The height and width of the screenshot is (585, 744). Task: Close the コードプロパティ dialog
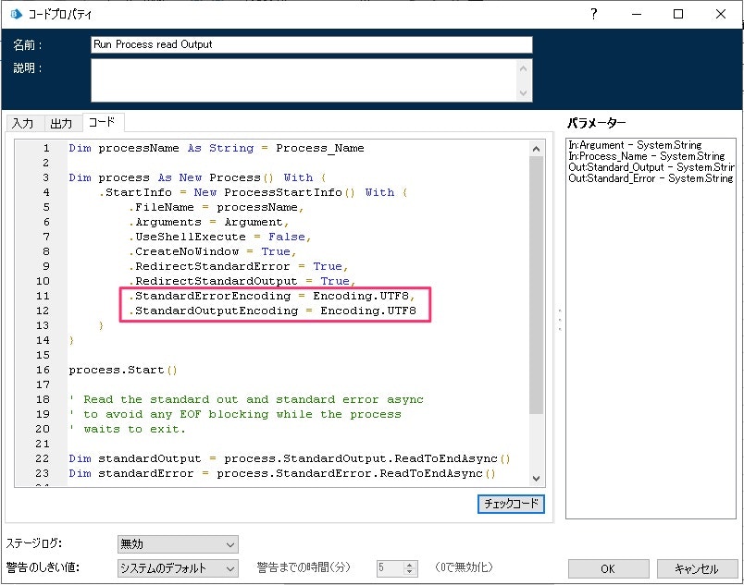click(720, 14)
